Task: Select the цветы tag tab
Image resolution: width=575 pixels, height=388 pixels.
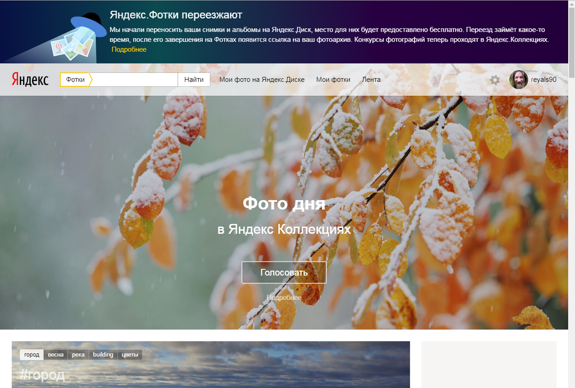Action: click(130, 355)
